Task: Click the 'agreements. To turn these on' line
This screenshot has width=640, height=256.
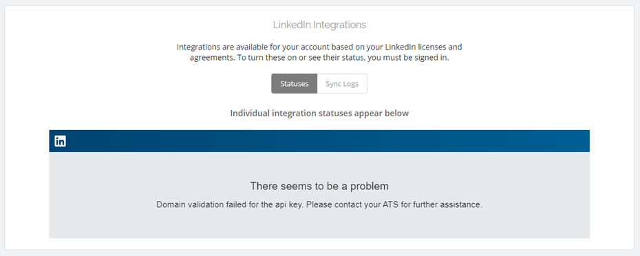Action: coord(319,58)
